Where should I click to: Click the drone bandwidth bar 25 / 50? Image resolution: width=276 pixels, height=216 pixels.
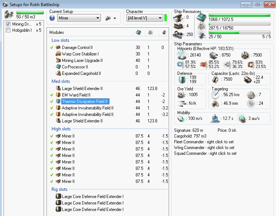(x=239, y=32)
